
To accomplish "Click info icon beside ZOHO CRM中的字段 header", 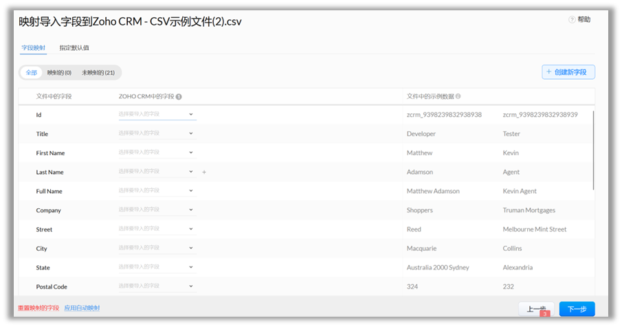I will pyautogui.click(x=179, y=97).
